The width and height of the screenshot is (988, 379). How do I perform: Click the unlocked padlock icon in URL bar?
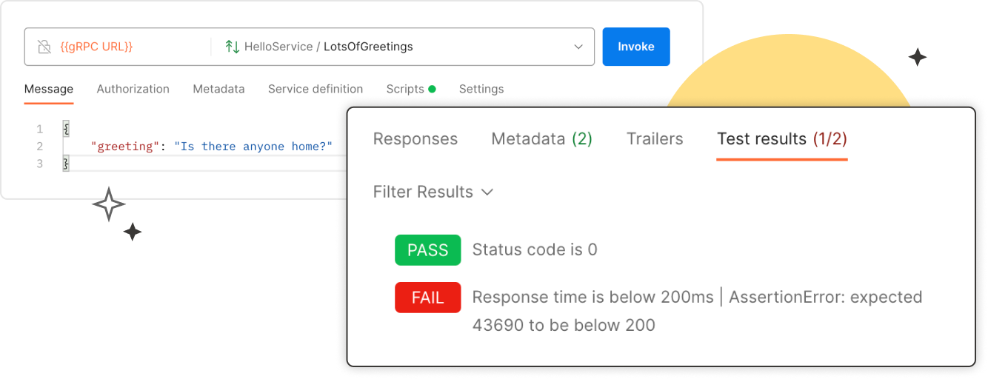pyautogui.click(x=44, y=47)
